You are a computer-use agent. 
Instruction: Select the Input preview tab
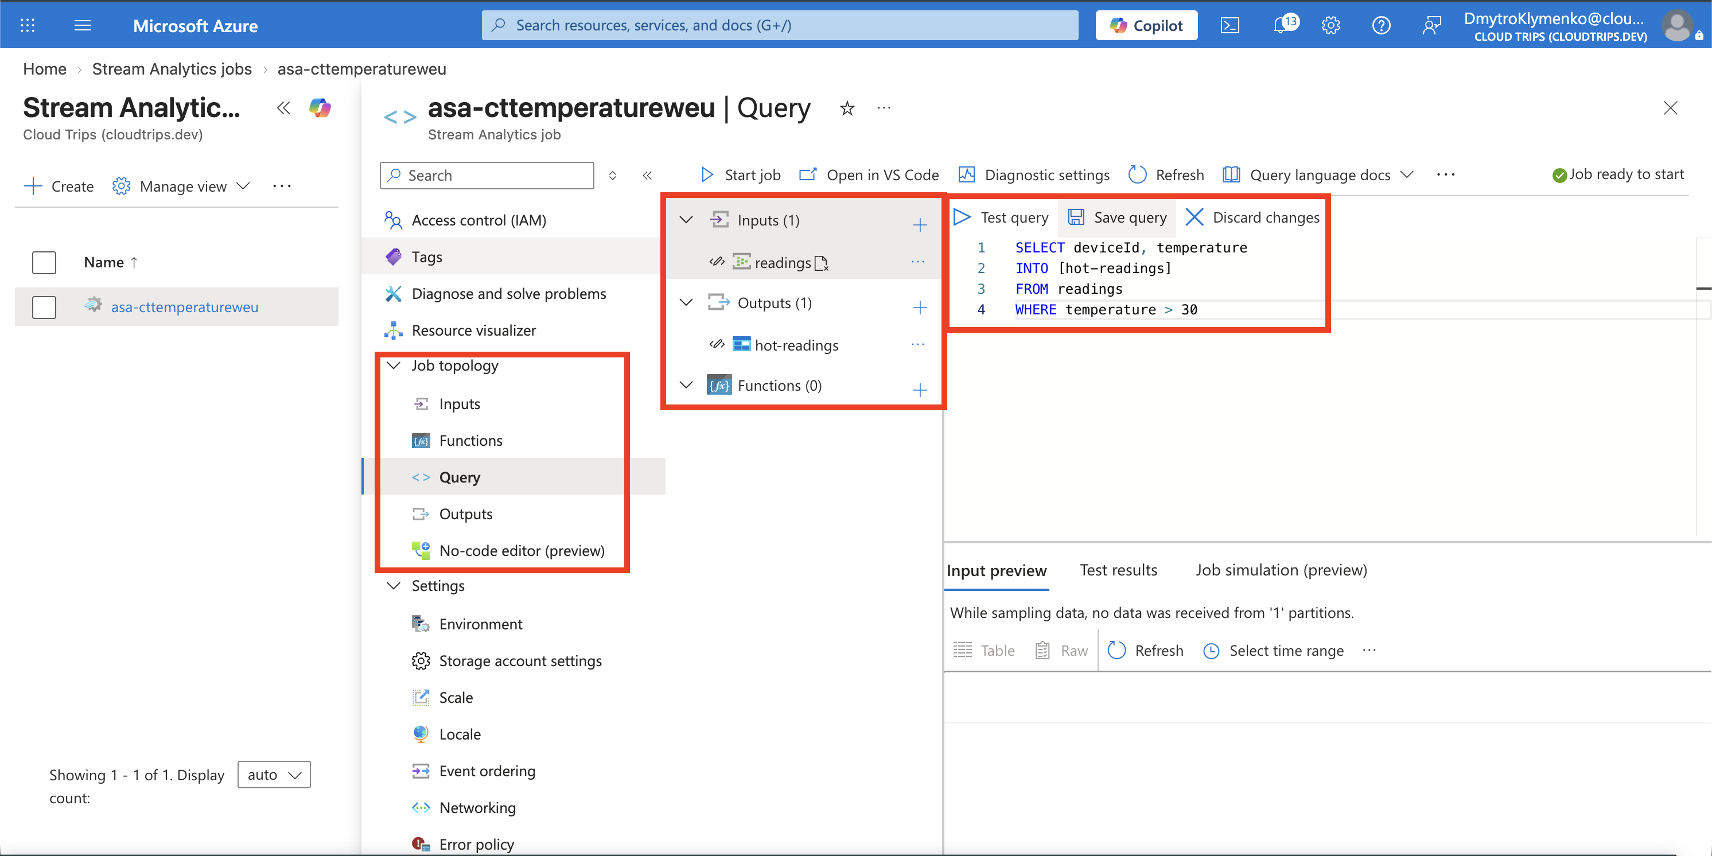coord(996,570)
